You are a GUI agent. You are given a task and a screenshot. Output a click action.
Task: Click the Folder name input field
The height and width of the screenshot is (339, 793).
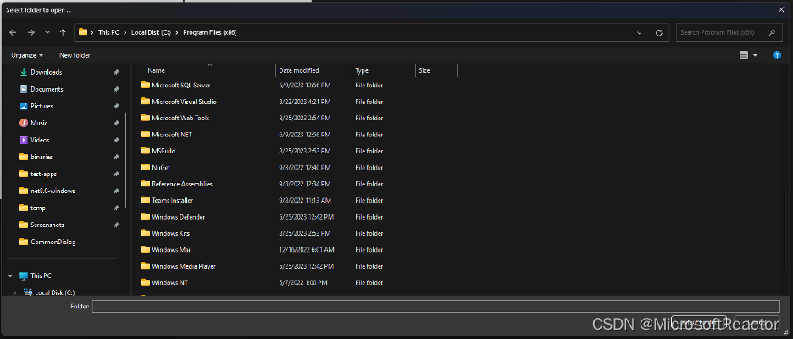(436, 306)
